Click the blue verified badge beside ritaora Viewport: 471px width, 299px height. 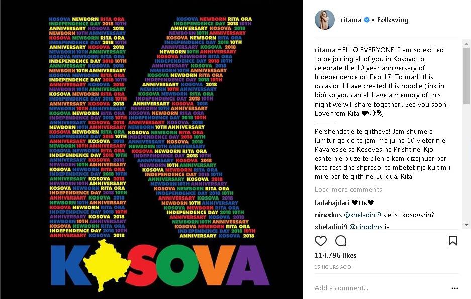(367, 20)
